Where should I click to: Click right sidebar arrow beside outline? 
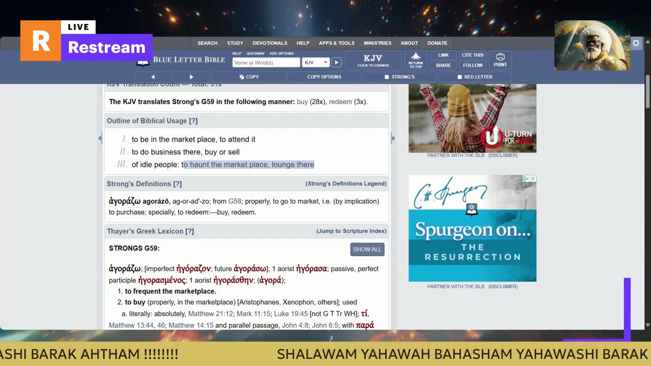[x=393, y=138]
